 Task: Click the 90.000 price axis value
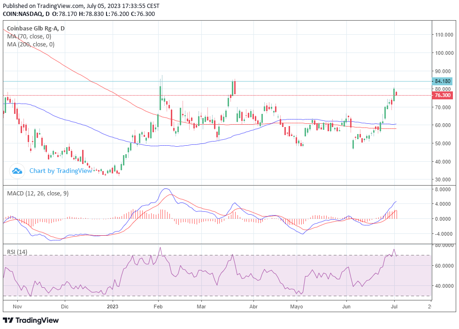443,71
